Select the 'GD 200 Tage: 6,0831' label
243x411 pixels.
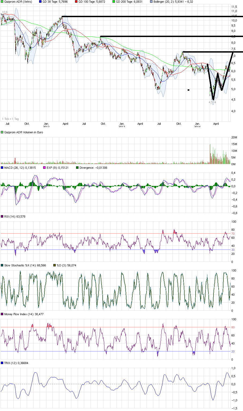coord(129,2)
